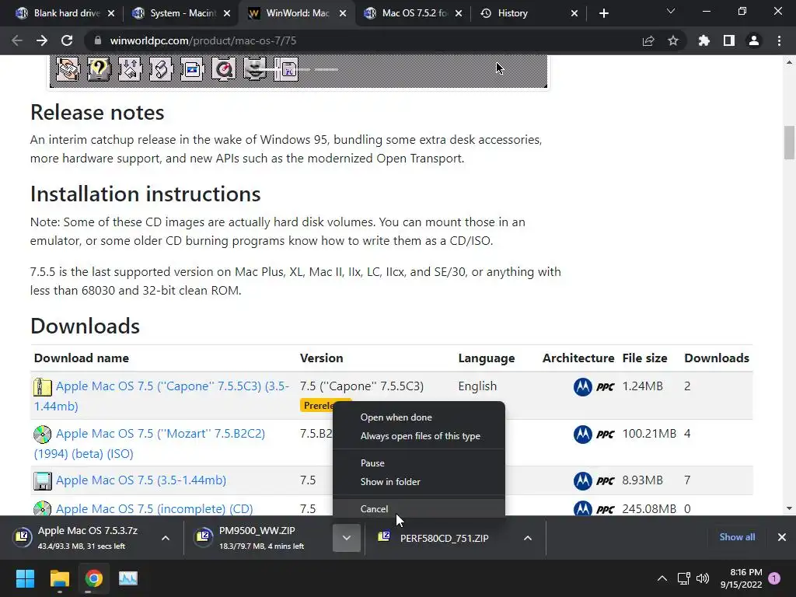
Task: Toggle the Chrome side panel icon
Action: pos(729,40)
